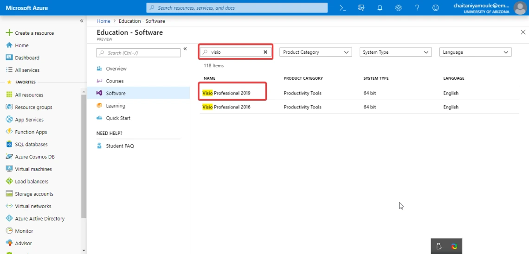Collapse the Education blade menu
Screen dimensions: 529x254
pyautogui.click(x=185, y=49)
